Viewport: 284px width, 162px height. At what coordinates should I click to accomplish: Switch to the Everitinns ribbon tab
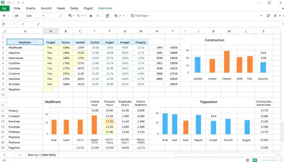coord(105,8)
